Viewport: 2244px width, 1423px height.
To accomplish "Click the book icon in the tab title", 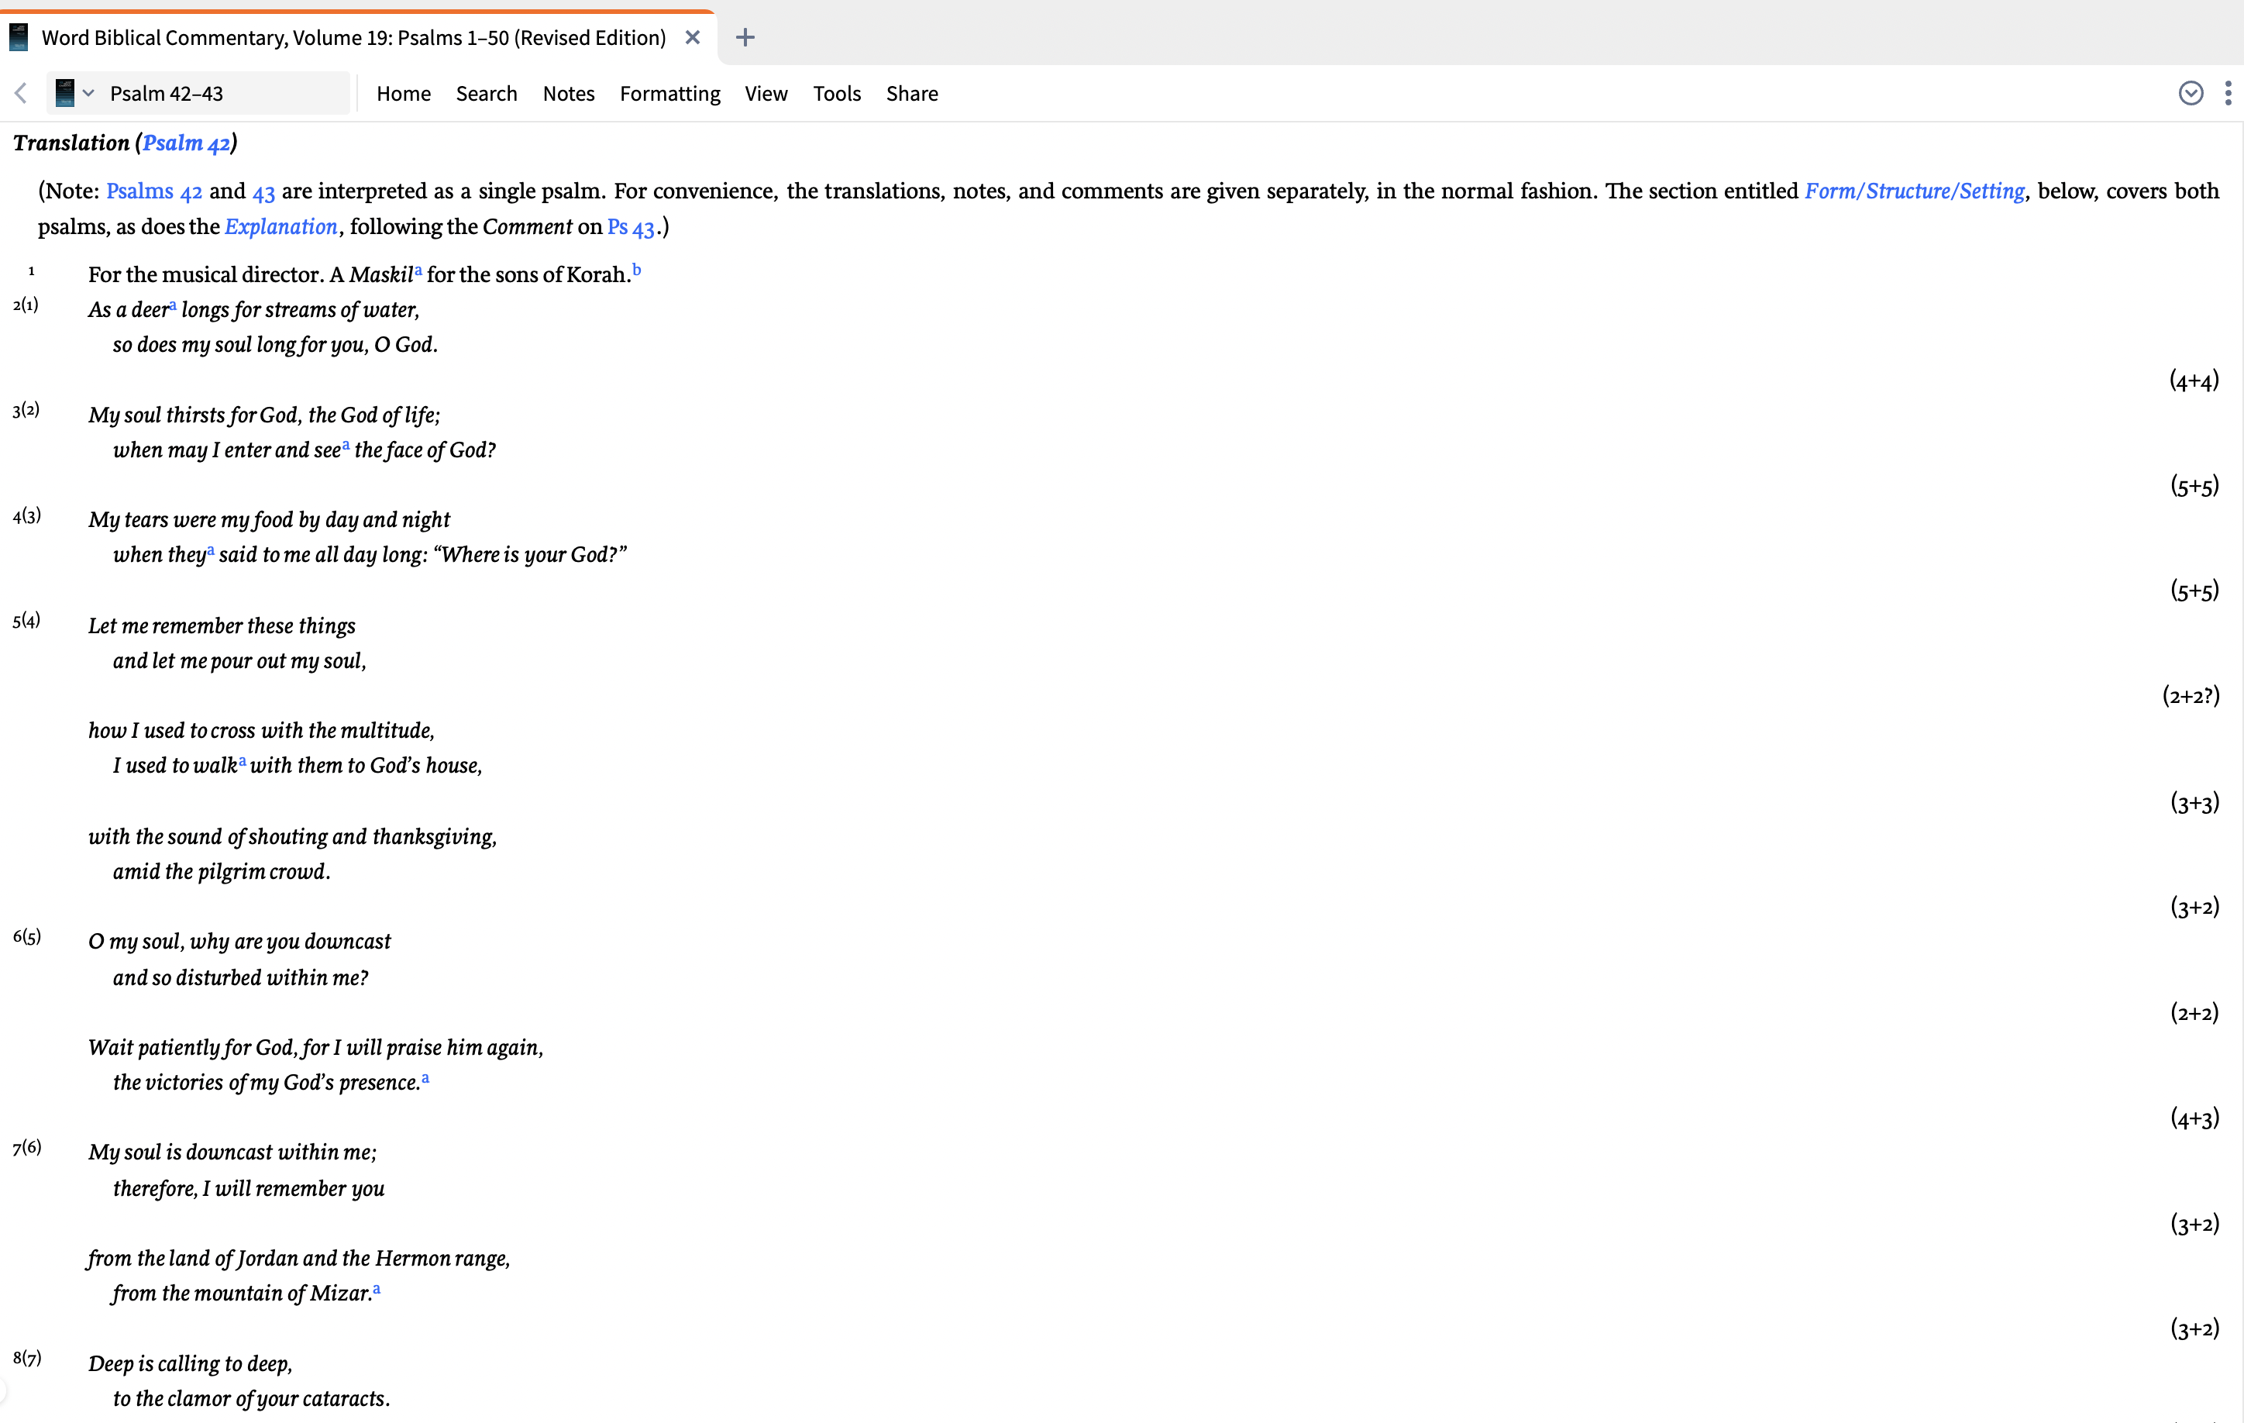I will click(19, 37).
